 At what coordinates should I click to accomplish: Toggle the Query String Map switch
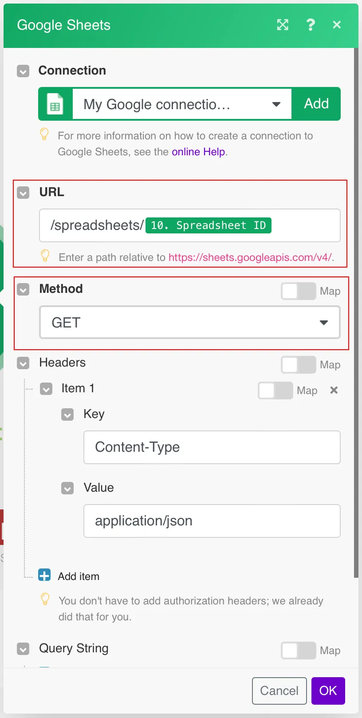click(298, 651)
